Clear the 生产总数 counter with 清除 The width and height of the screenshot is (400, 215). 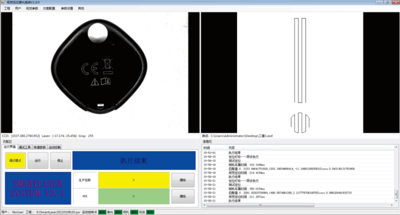(183, 180)
